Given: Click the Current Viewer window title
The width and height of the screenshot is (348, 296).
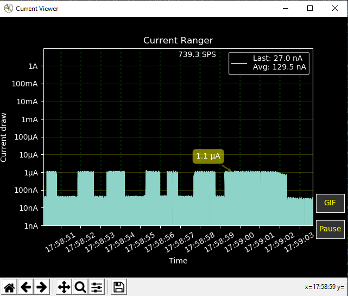Looking at the screenshot, I should tap(37, 9).
